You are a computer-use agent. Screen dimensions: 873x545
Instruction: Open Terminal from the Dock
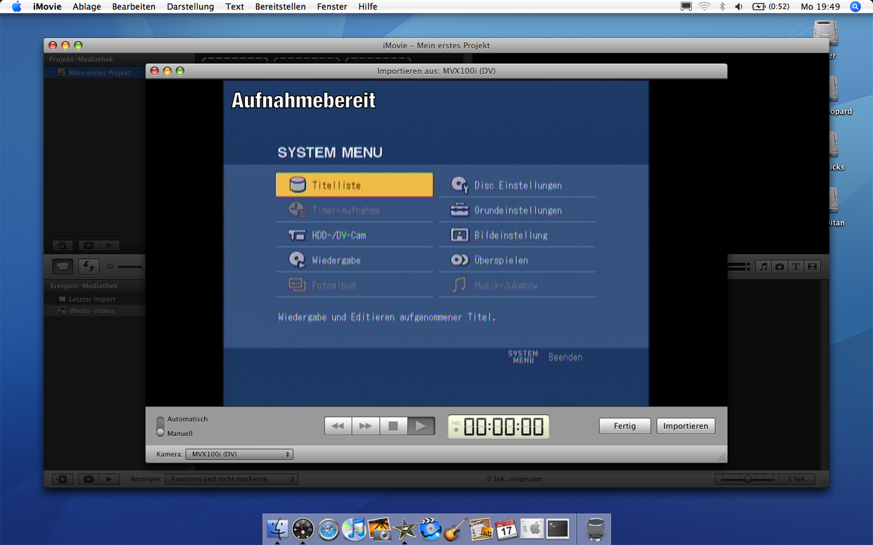coord(558,529)
